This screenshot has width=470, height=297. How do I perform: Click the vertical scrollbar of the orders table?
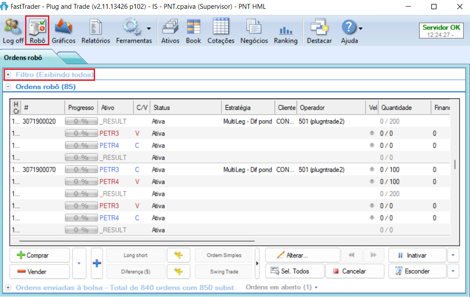pyautogui.click(x=455, y=165)
